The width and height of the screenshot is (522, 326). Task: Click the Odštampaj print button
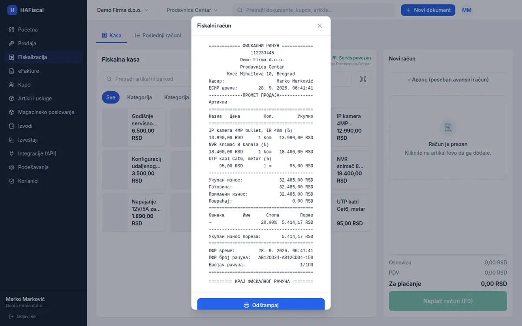click(x=261, y=305)
